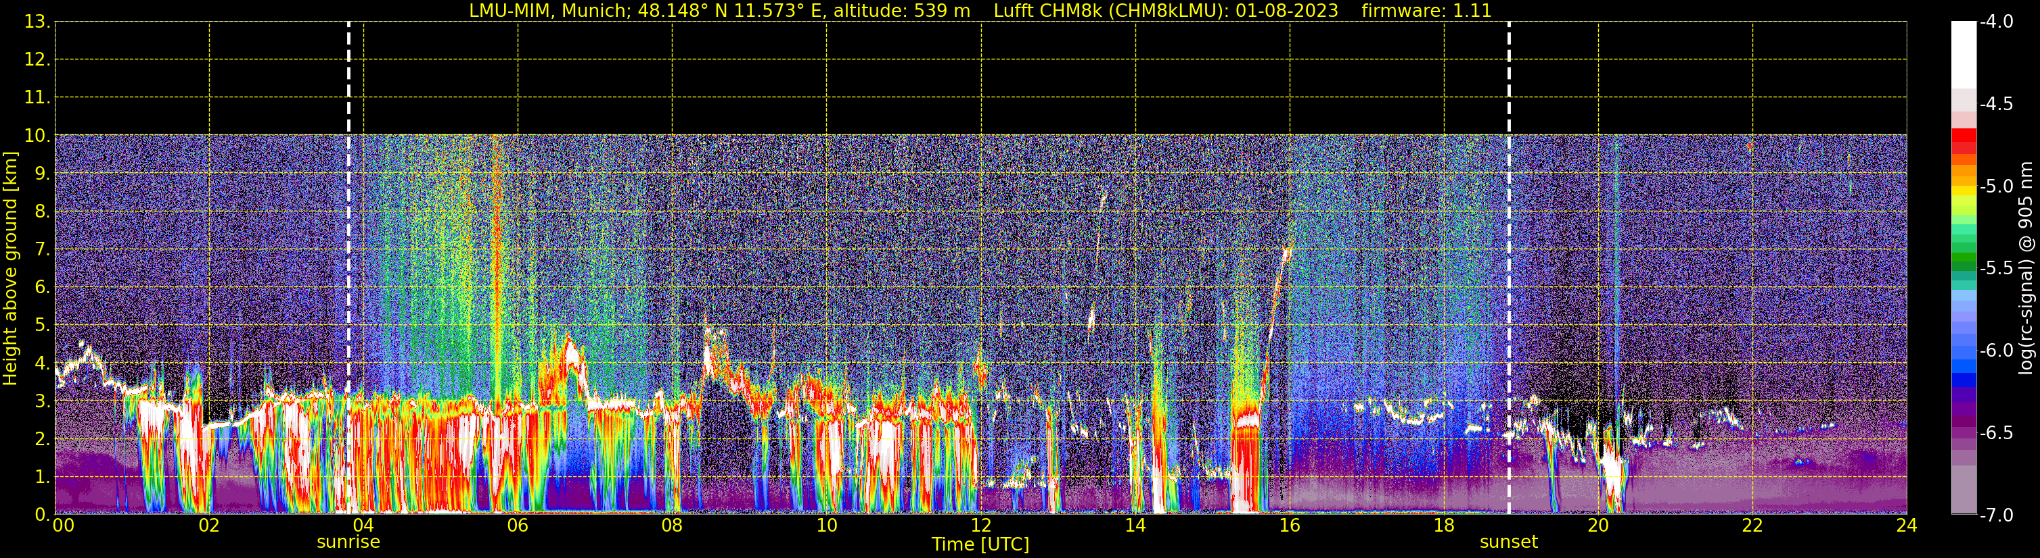Click the x-axis tick label '08'
The width and height of the screenshot is (2040, 558).
pyautogui.click(x=673, y=526)
